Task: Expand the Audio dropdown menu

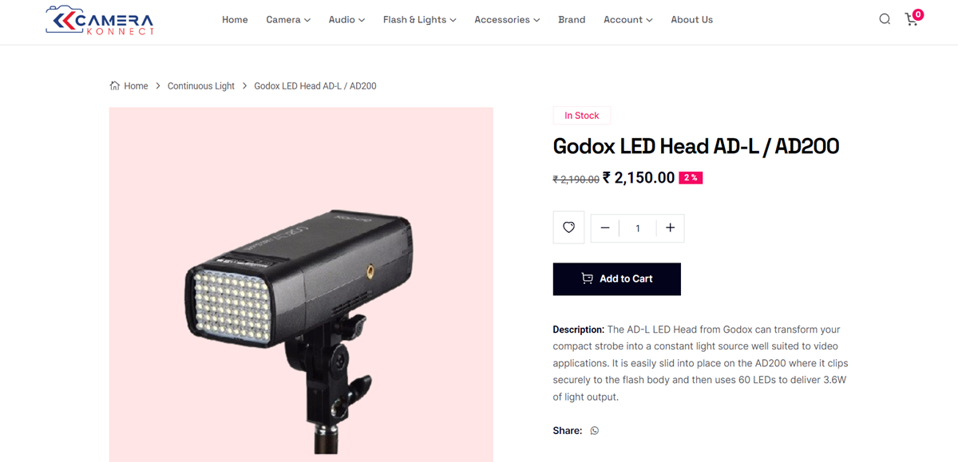Action: [346, 20]
